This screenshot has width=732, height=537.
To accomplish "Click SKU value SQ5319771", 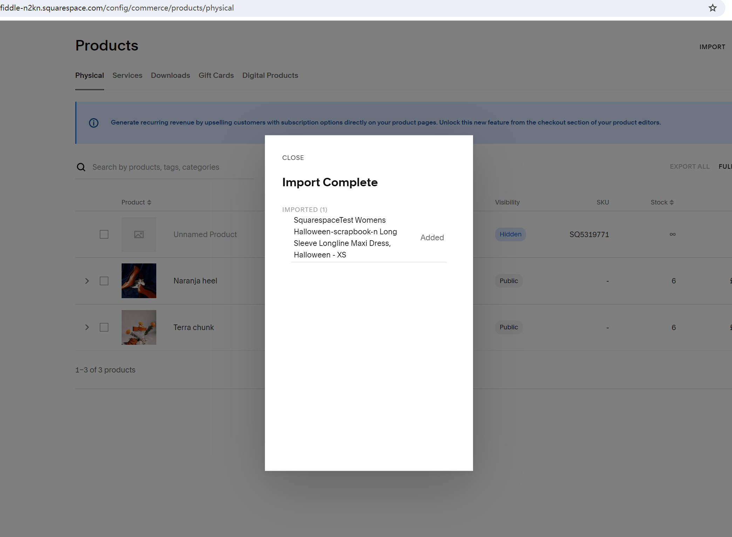I will (x=589, y=234).
